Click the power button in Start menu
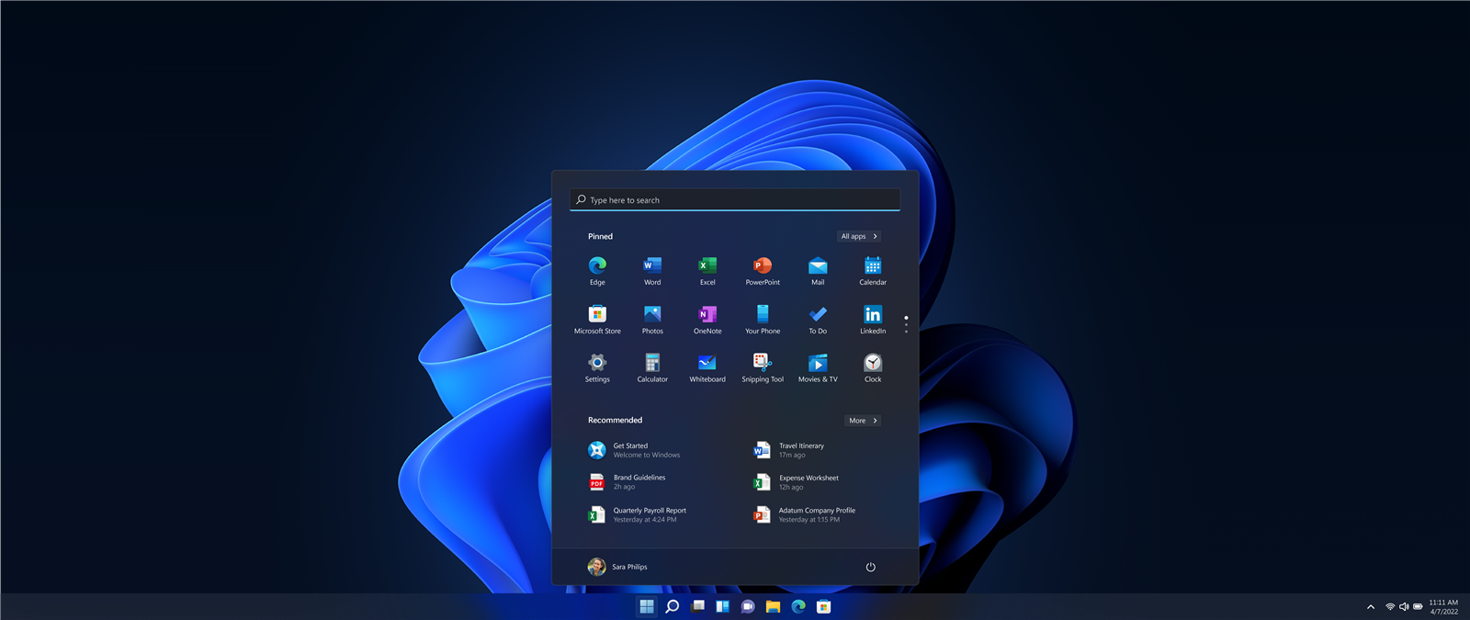Screen dimensions: 1470x620 click(871, 567)
